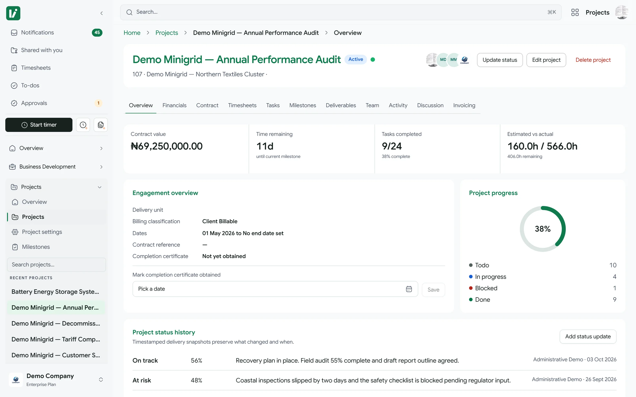636x397 pixels.
Task: Switch to the Contract tab
Action: click(207, 105)
